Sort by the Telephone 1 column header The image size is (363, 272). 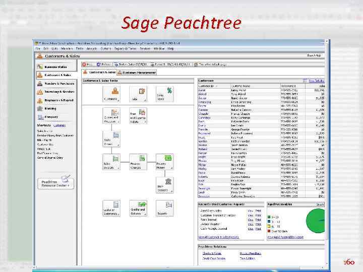click(x=293, y=86)
